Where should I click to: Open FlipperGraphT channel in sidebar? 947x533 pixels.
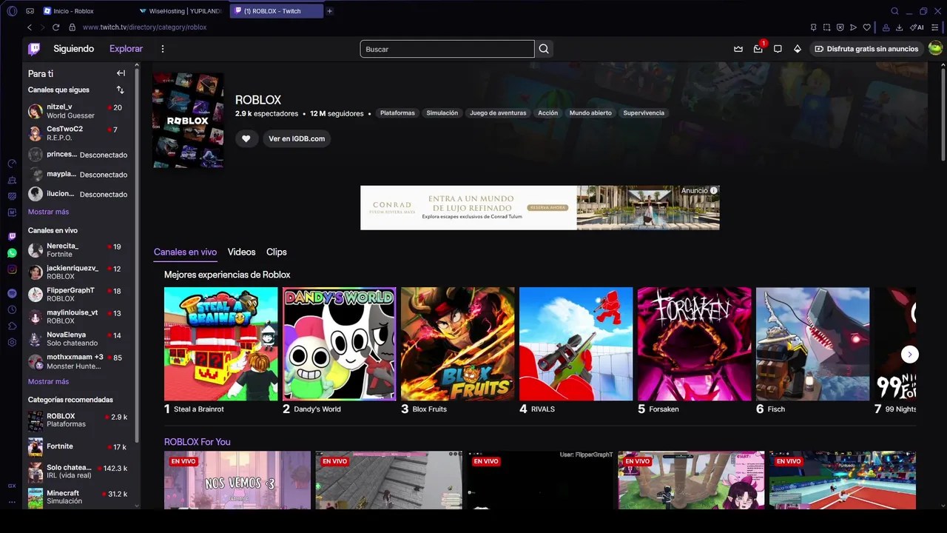pos(78,295)
